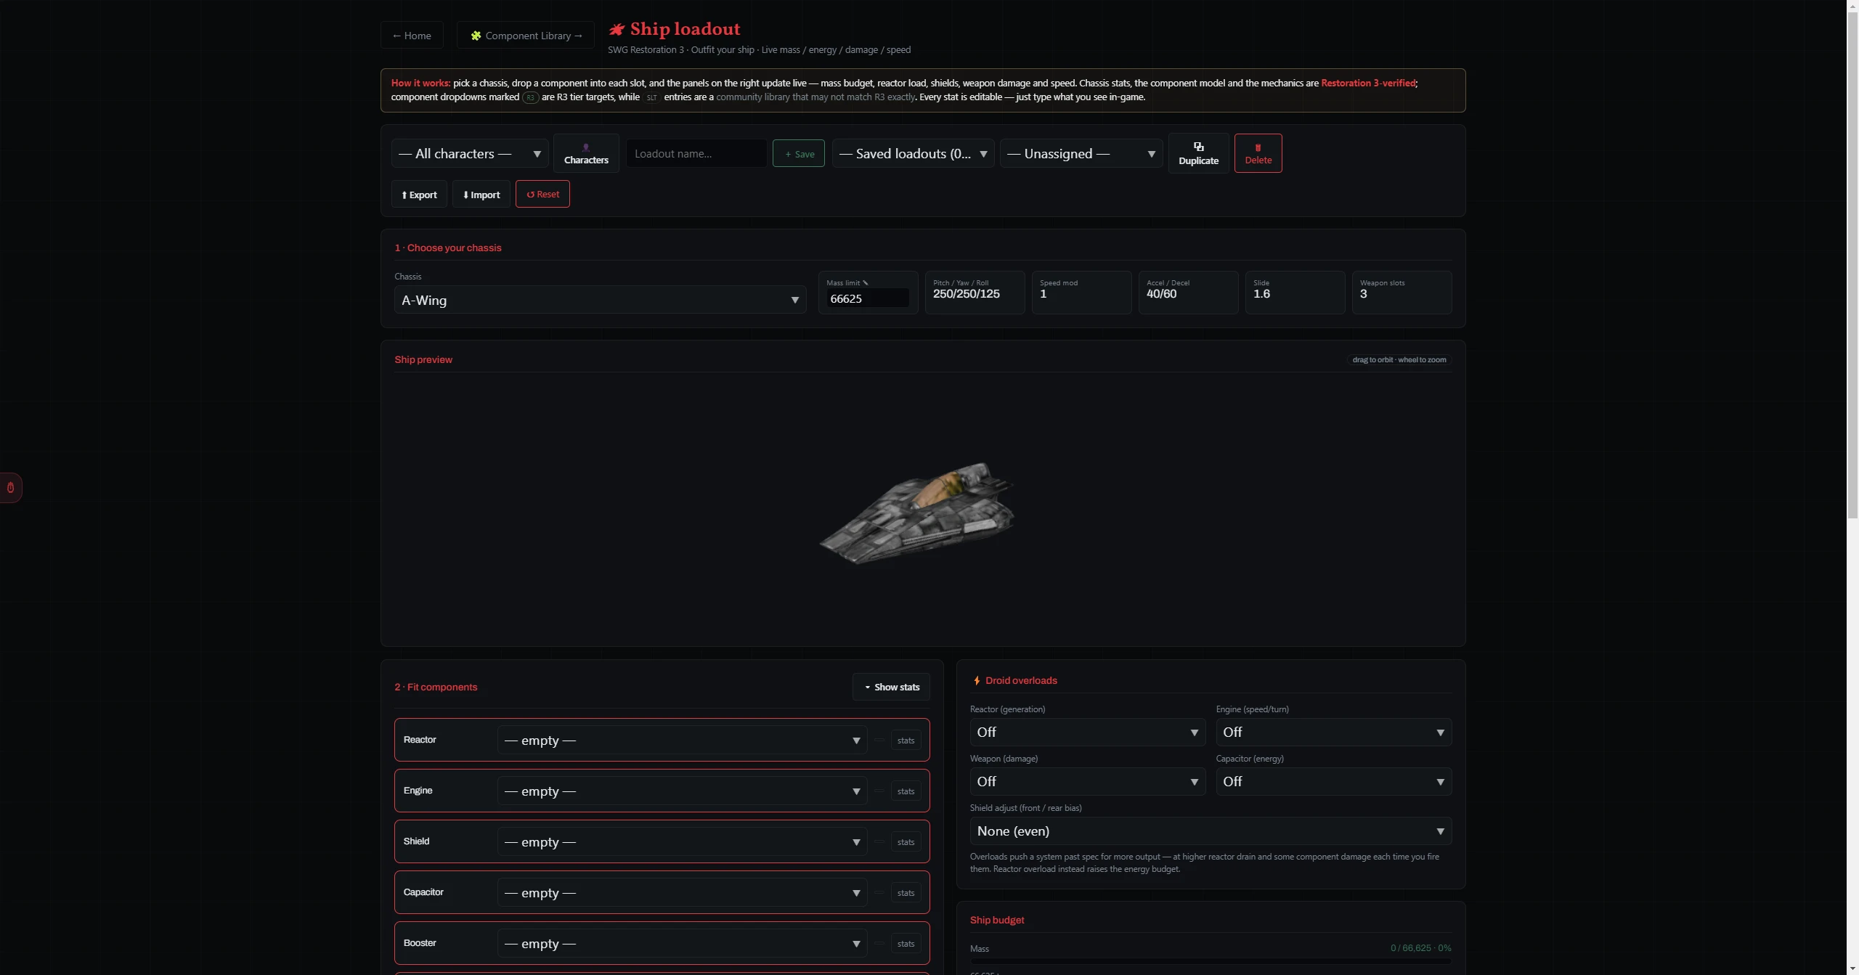Click the Pitch / Yaw / Roll value 250/250/125

coord(966,294)
